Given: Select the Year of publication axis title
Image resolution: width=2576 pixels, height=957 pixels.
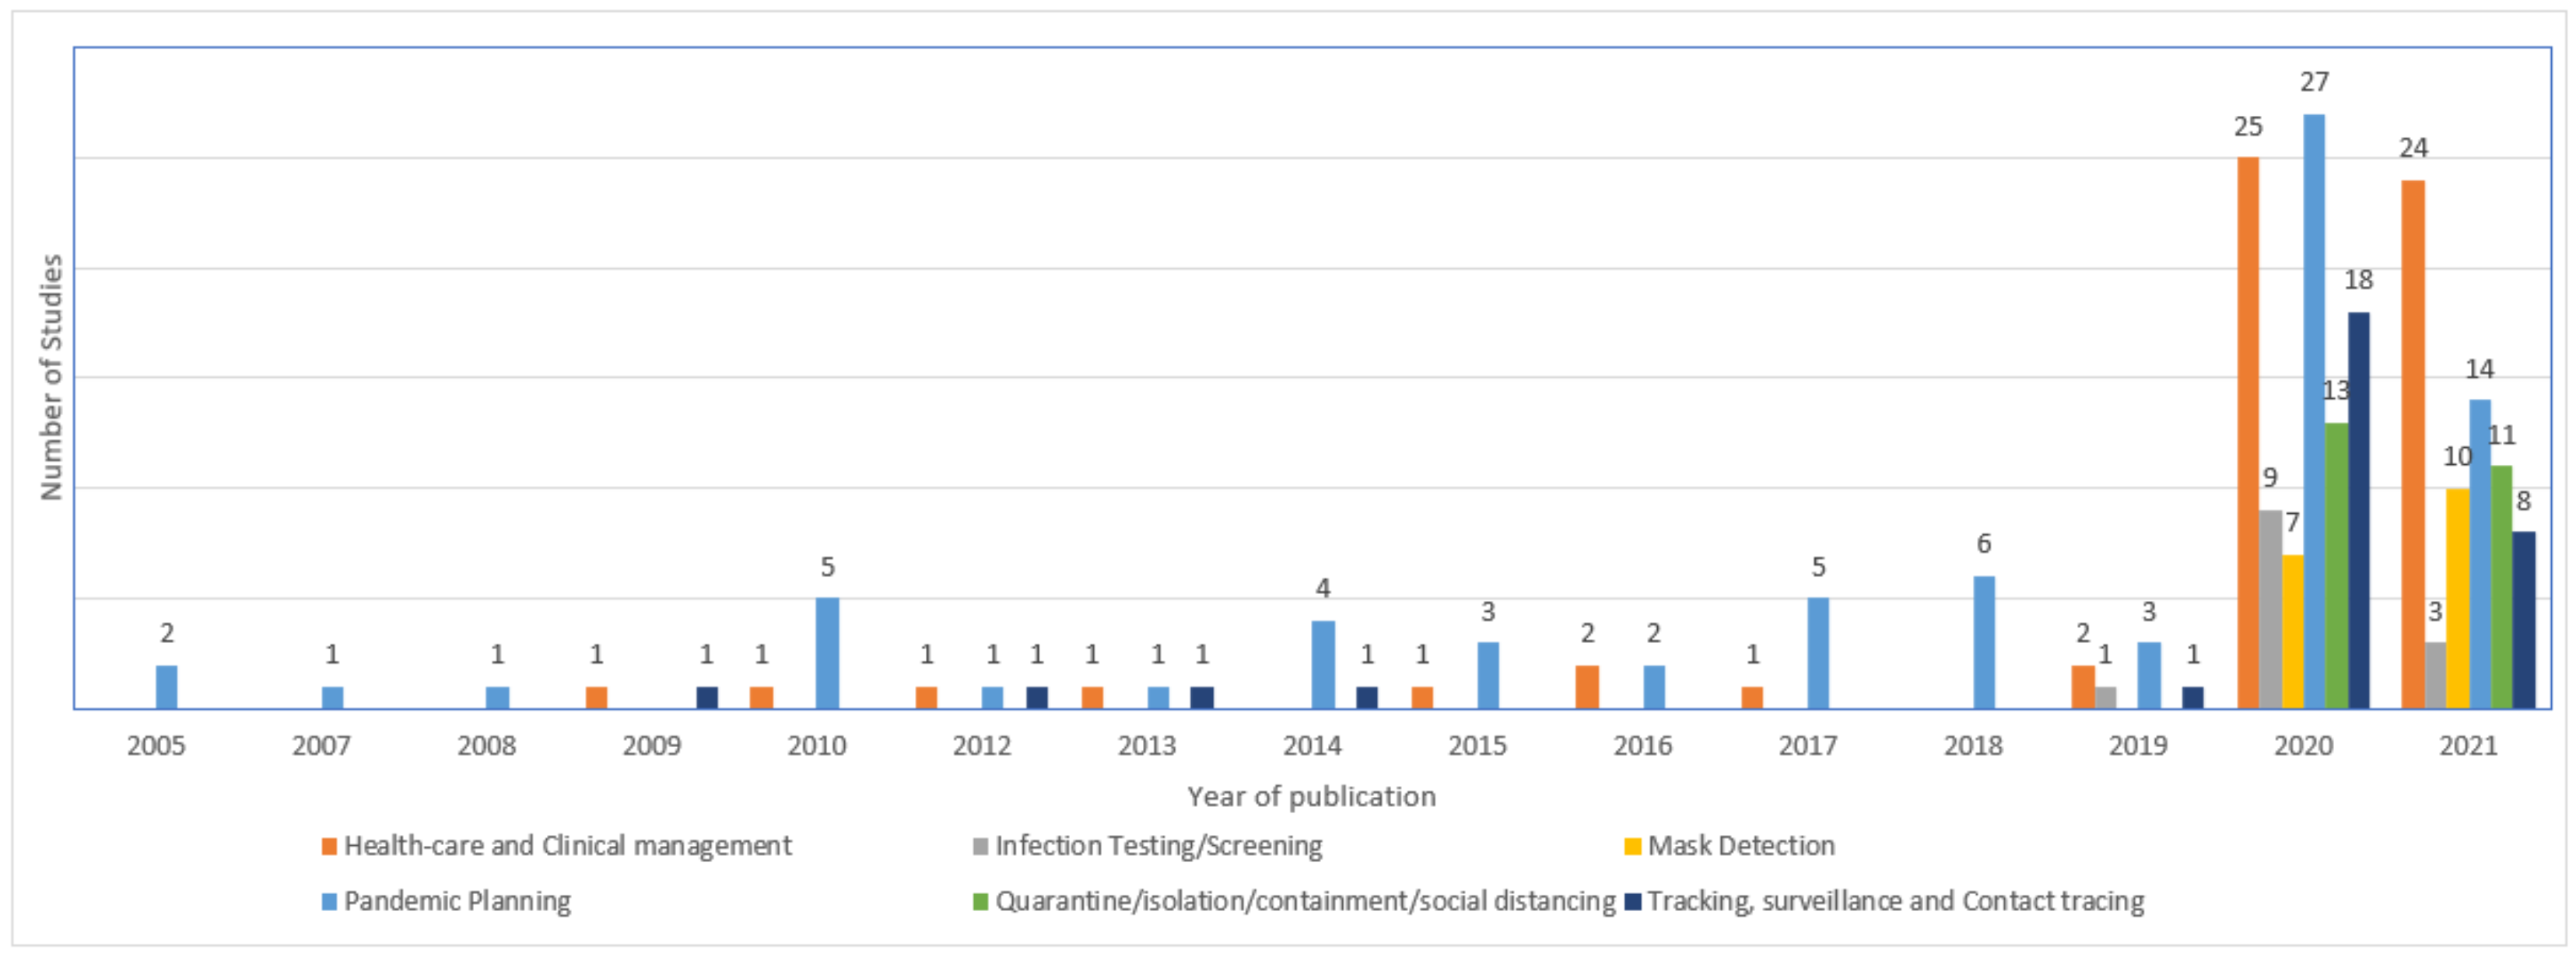Looking at the screenshot, I should point(1311,796).
